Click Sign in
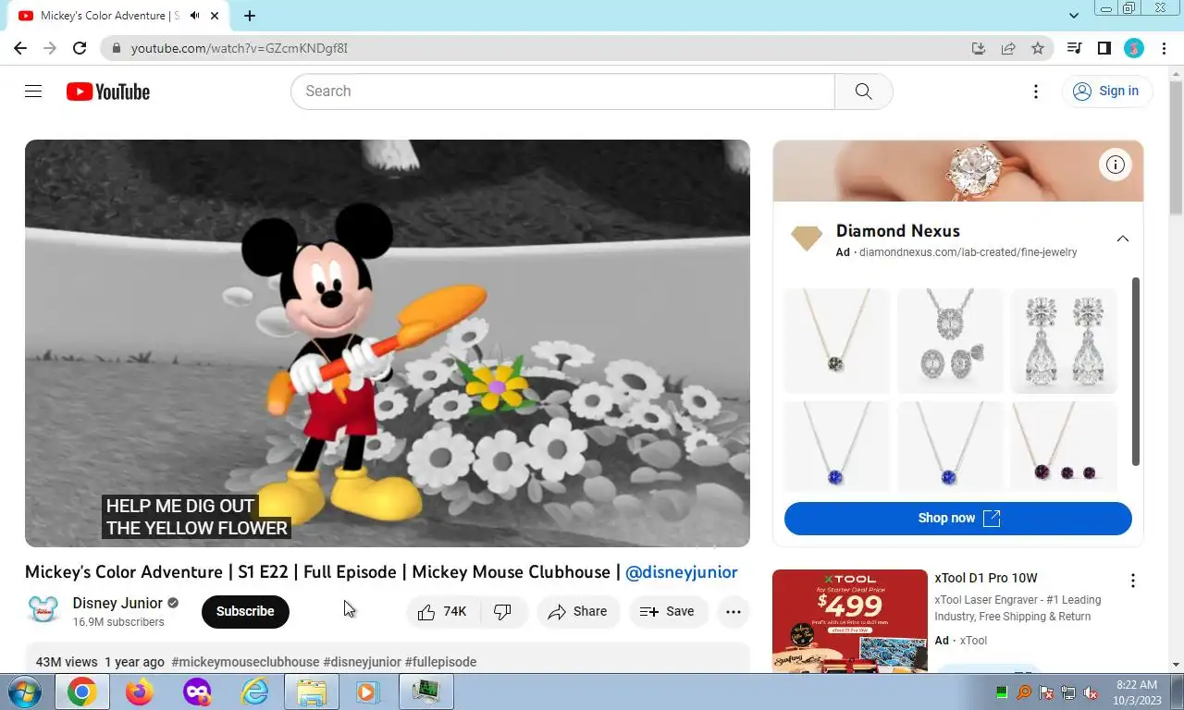The height and width of the screenshot is (710, 1184). coord(1106,91)
